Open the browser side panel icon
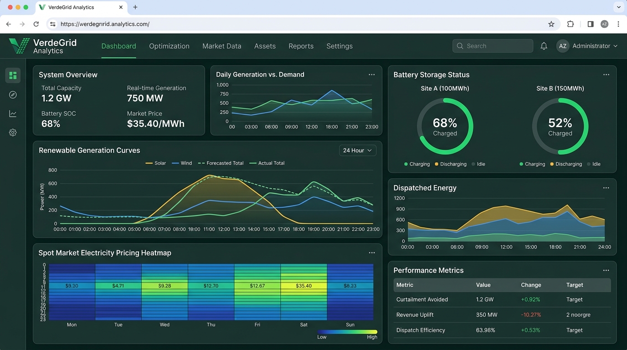 590,24
